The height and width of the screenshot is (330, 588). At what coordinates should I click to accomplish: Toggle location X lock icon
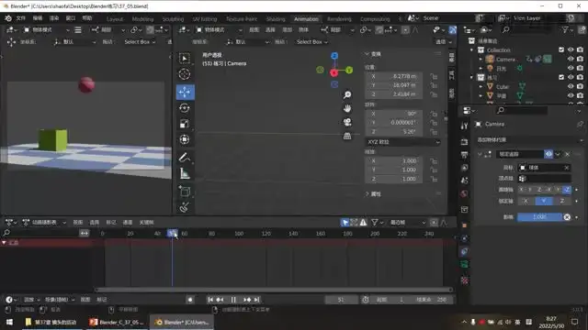434,76
